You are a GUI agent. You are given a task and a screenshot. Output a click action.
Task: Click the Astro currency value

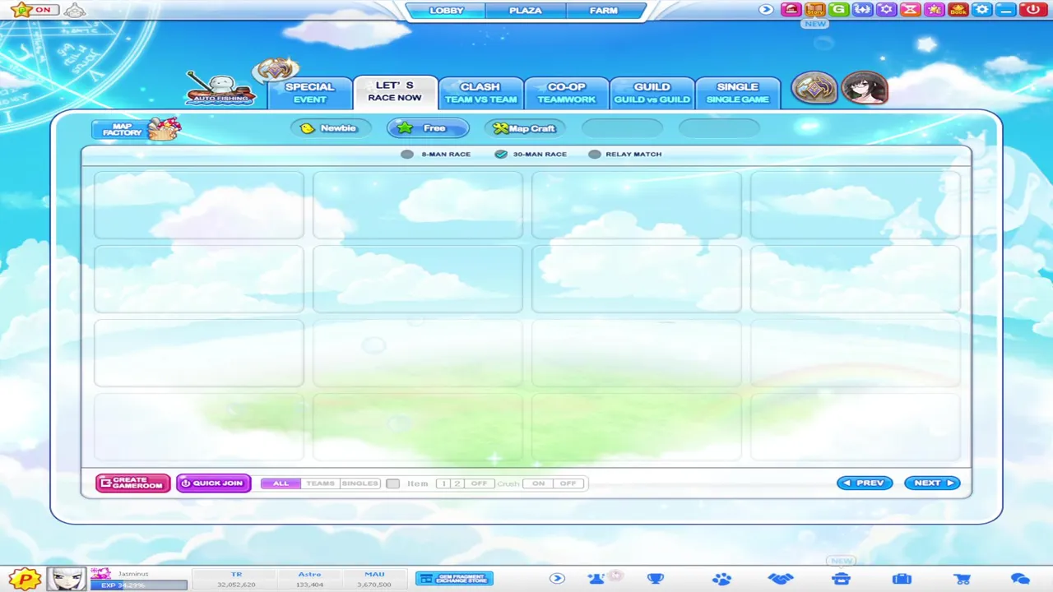[309, 585]
